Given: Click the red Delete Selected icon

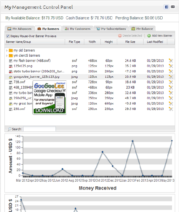Looking at the screenshot, I should pyautogui.click(x=120, y=36).
